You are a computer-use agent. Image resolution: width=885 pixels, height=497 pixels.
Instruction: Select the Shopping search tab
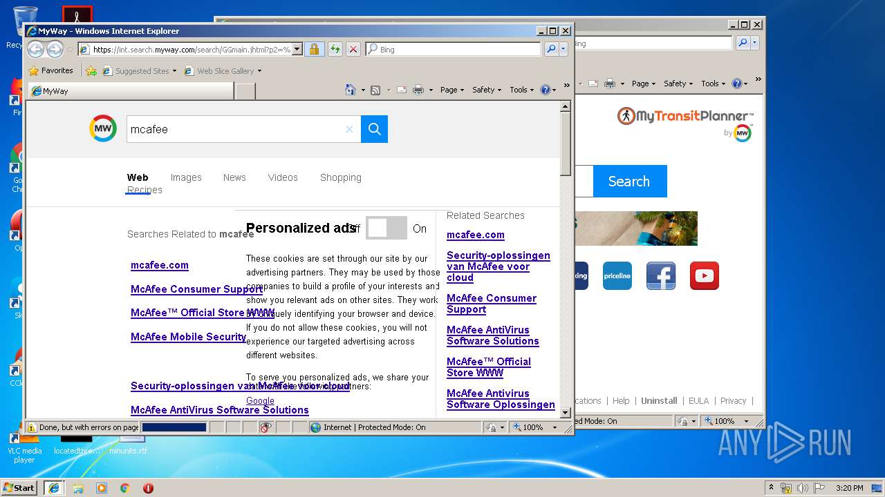pyautogui.click(x=341, y=177)
